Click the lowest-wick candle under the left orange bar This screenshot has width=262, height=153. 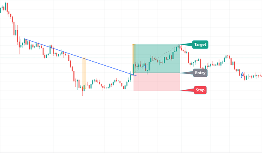pos(83,91)
